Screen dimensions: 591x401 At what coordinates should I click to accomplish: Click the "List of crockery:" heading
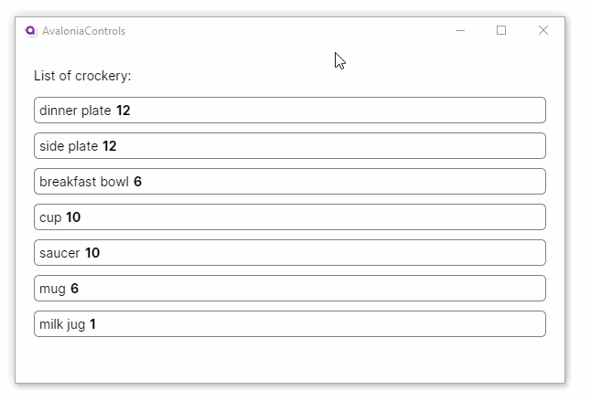[82, 76]
